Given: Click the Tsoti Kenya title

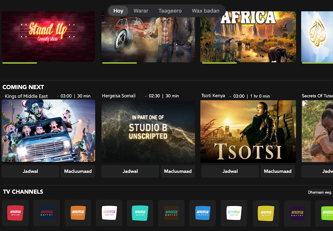Looking at the screenshot, I should [213, 96].
